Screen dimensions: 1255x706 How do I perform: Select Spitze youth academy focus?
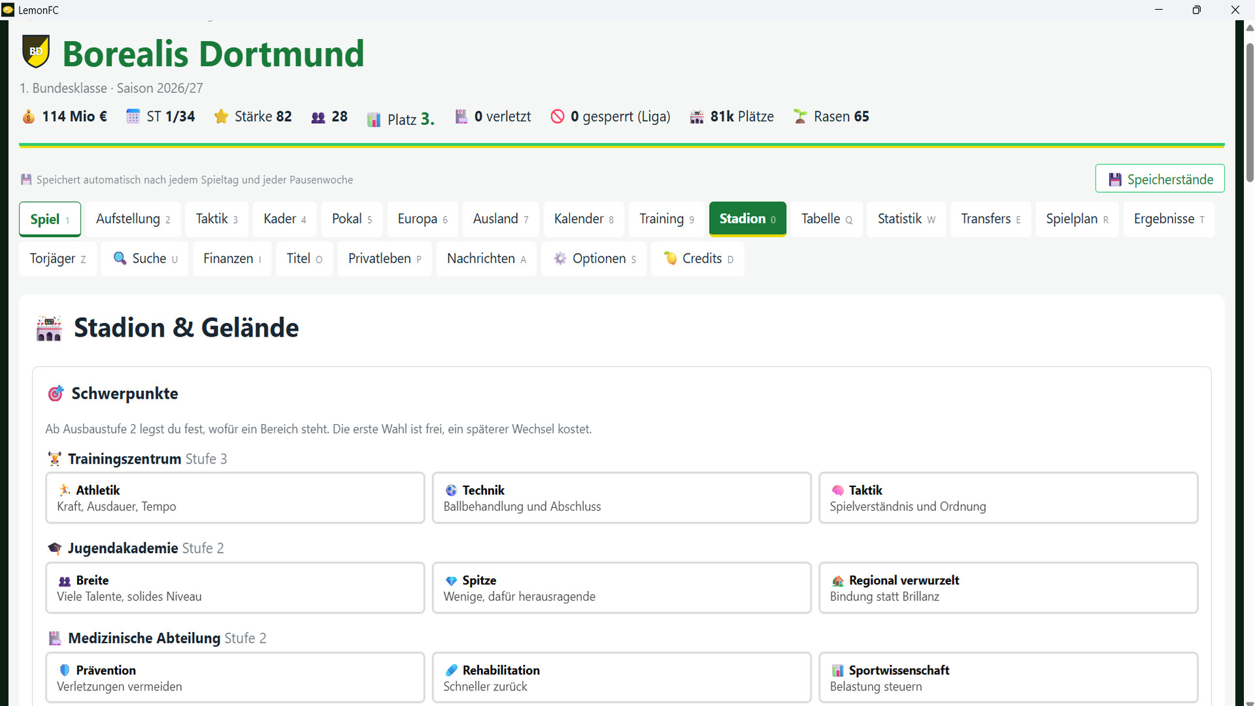(622, 588)
